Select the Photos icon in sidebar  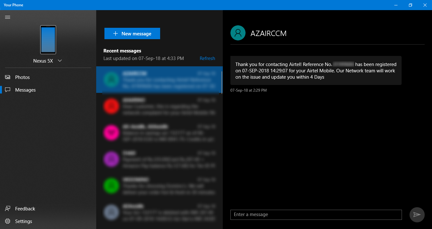(x=8, y=77)
